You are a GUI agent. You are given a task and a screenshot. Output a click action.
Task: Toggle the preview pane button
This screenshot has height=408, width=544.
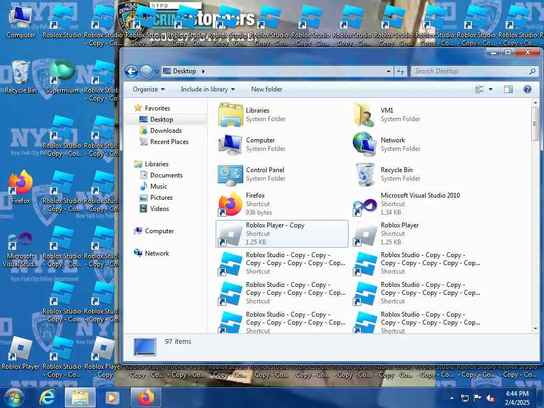tap(508, 89)
